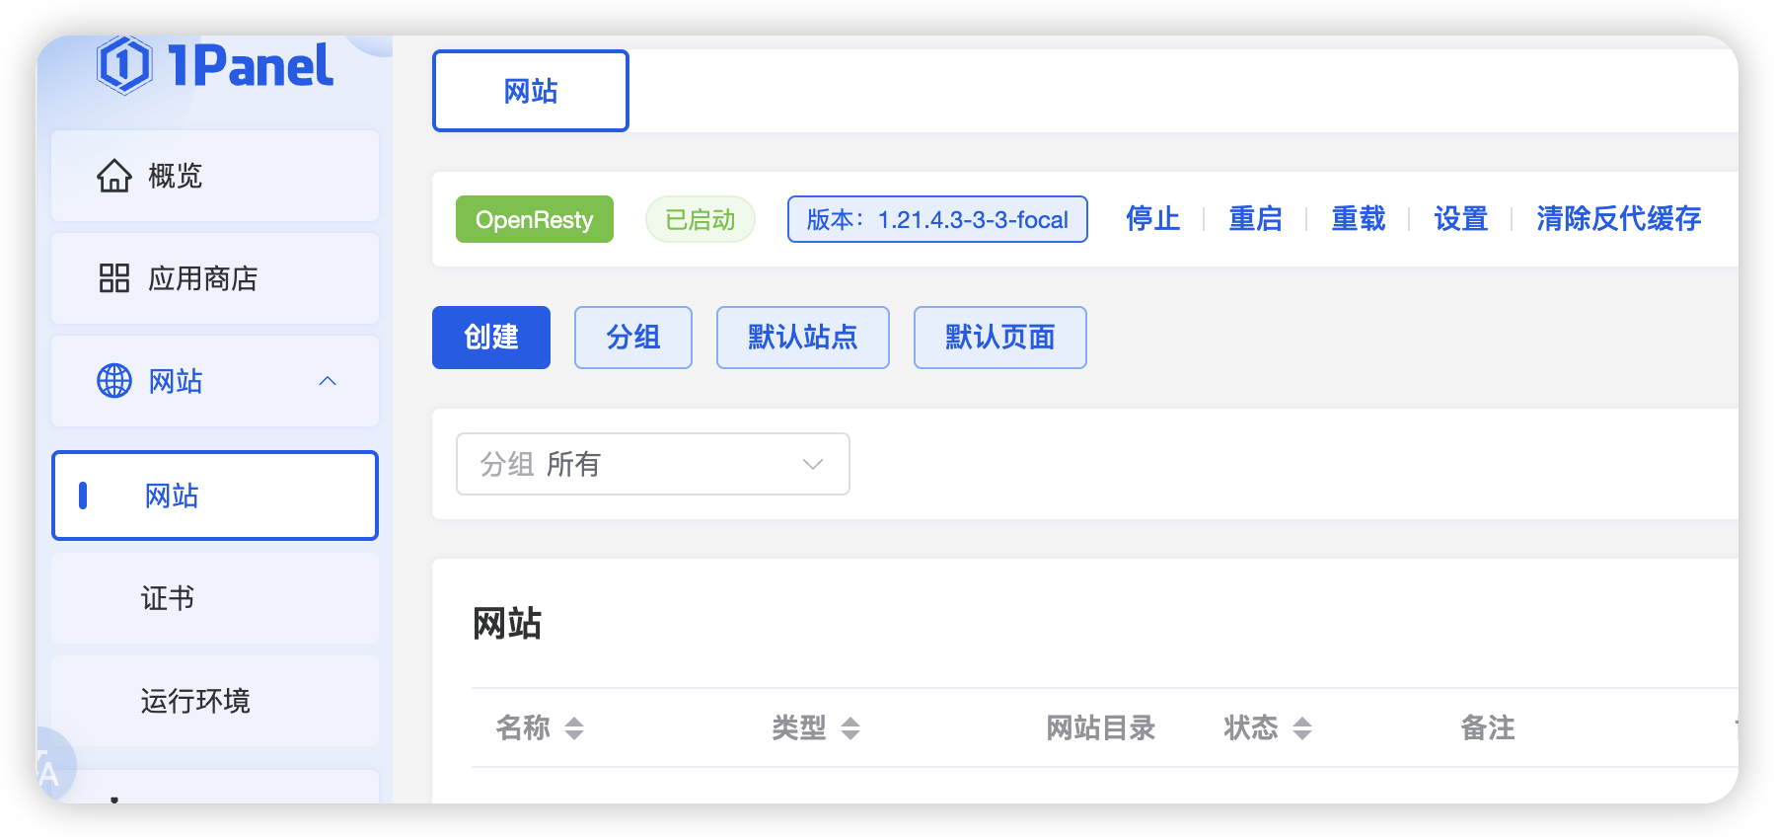
Task: Click the 默认页面 button
Action: (x=999, y=338)
